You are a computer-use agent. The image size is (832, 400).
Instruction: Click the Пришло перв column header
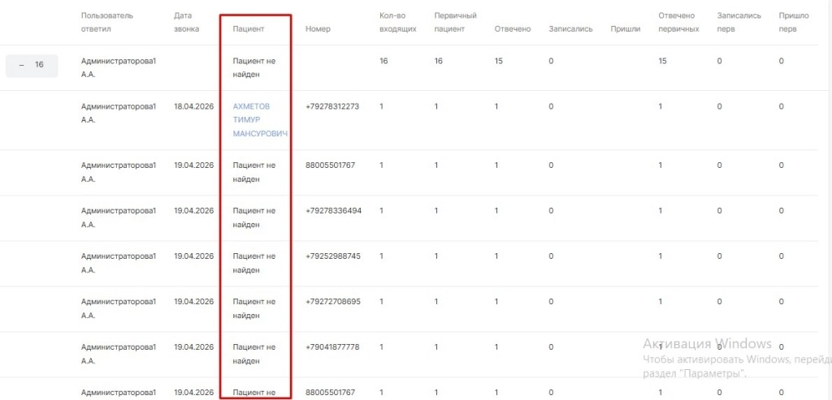(792, 22)
